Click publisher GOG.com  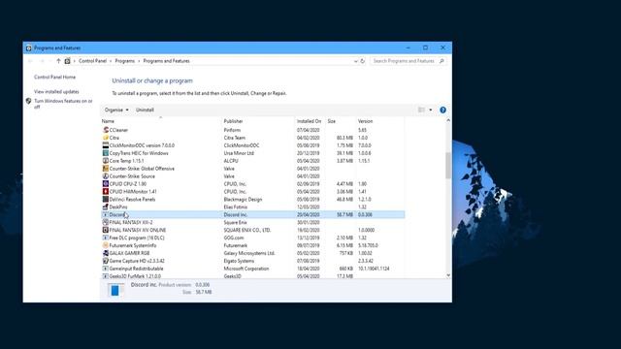point(234,238)
